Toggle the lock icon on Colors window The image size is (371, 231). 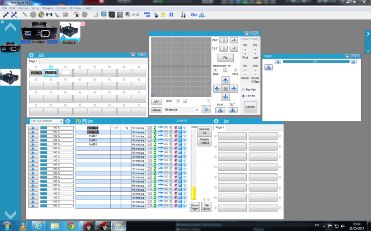pyautogui.click(x=347, y=56)
